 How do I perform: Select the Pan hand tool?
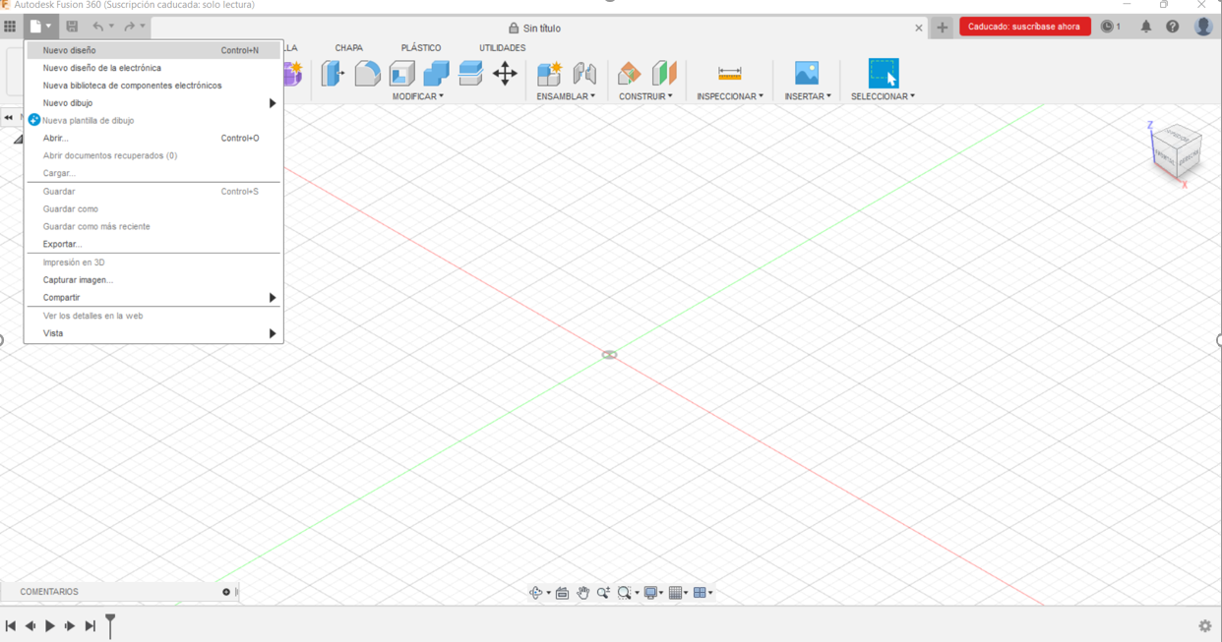pos(582,593)
